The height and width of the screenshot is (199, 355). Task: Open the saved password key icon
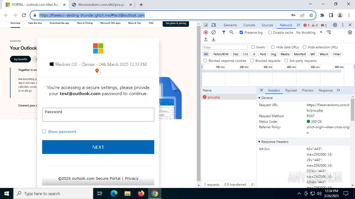pyautogui.click(x=293, y=15)
